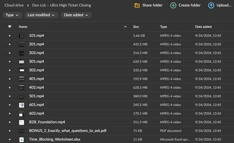
Task: Sort by the Type column header
Action: tap(164, 27)
